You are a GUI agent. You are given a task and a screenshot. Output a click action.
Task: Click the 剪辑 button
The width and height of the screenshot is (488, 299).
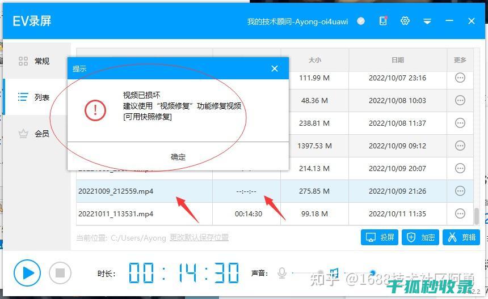tap(461, 237)
